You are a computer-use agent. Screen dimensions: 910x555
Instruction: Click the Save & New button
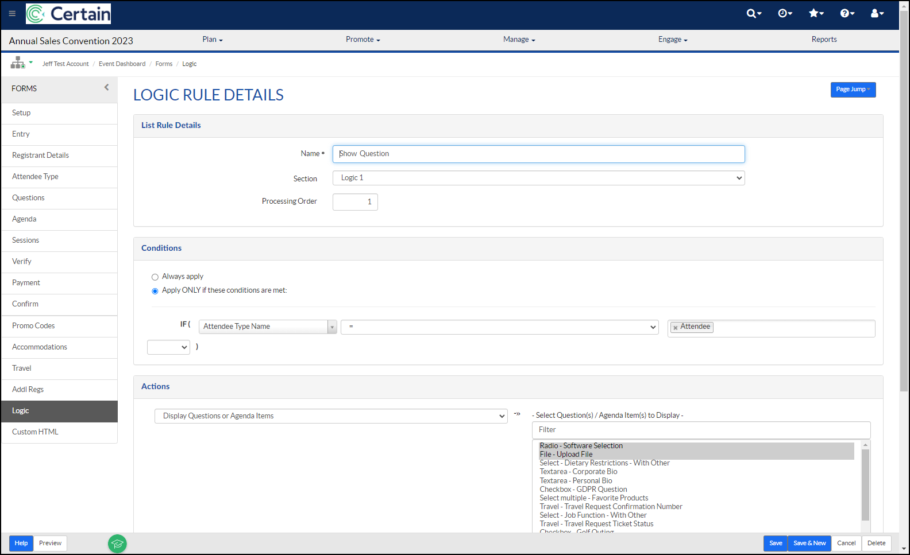[x=809, y=544]
